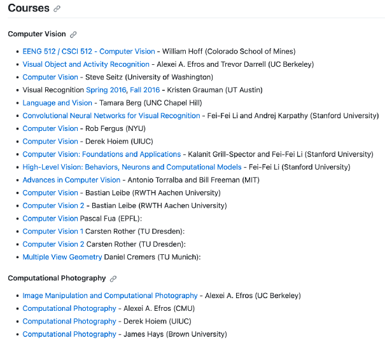Open Visual Object and Activity Recognition link

tap(86, 64)
